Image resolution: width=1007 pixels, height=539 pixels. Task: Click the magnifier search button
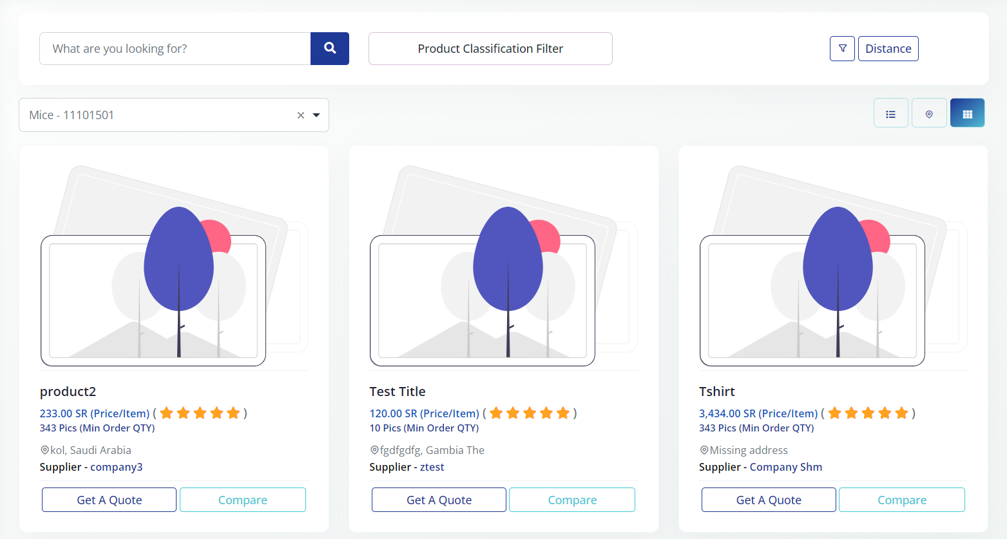click(x=330, y=48)
